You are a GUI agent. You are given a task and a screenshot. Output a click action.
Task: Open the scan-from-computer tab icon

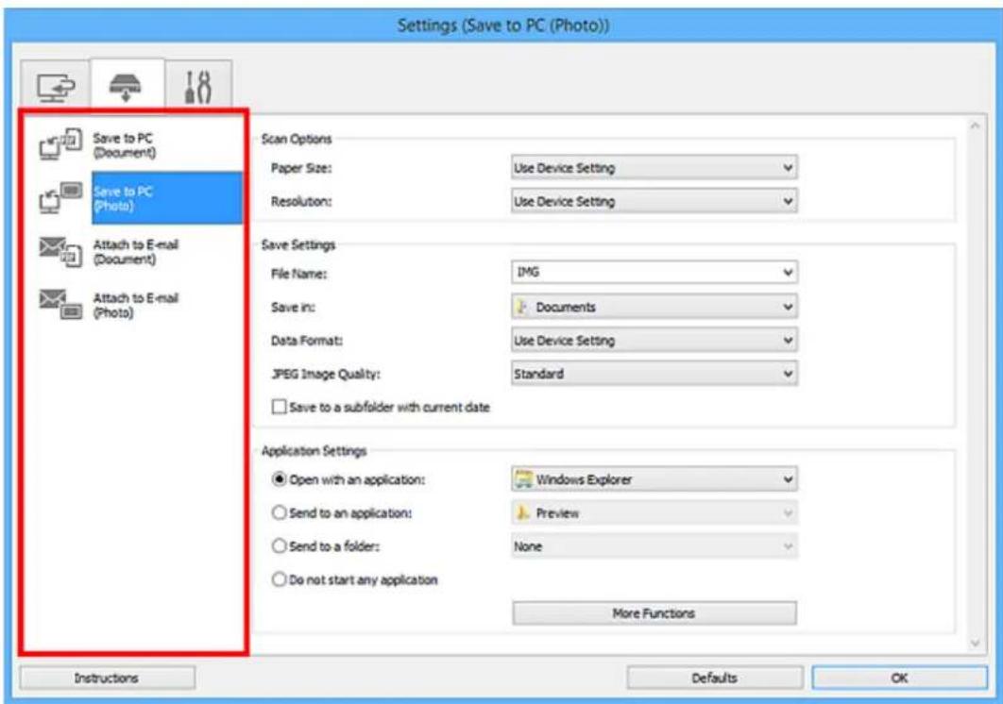[56, 87]
